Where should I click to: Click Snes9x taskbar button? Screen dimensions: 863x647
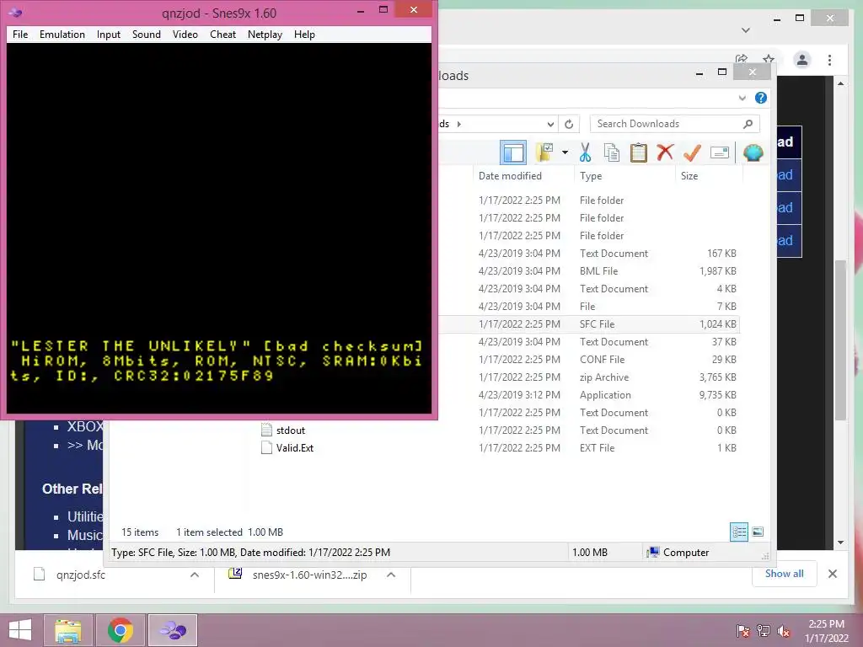(173, 630)
